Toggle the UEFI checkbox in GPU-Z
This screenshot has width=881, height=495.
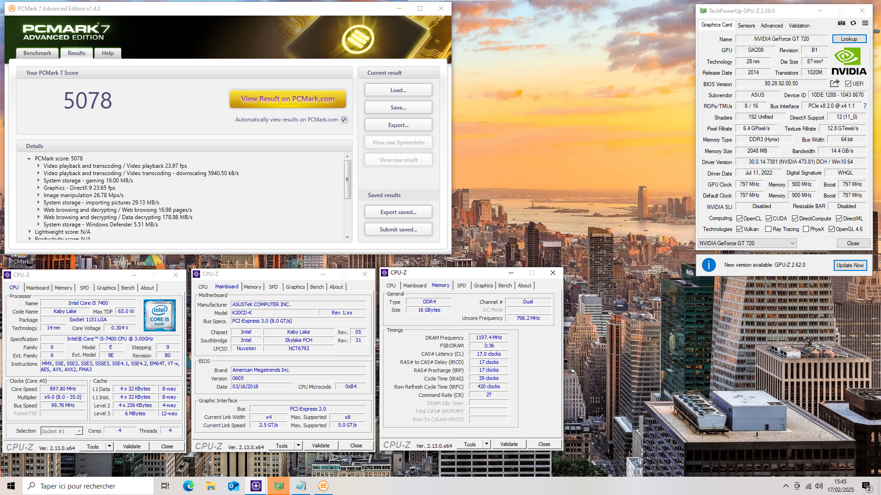[x=848, y=84]
